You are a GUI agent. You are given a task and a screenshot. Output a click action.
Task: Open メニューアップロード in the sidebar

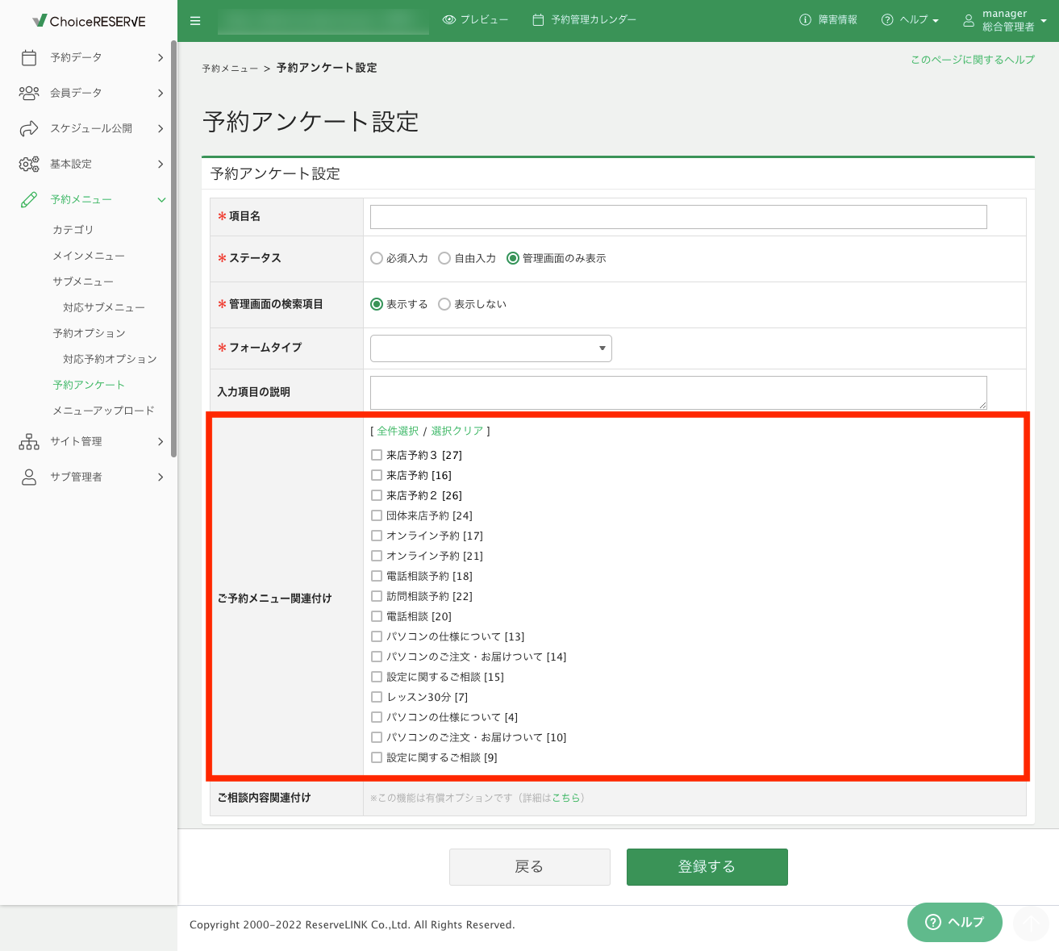click(103, 411)
